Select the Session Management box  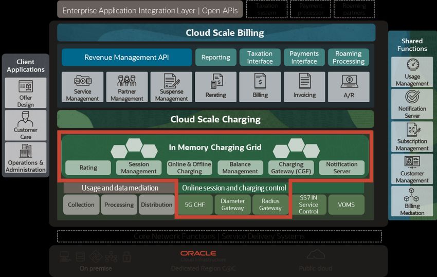pos(139,168)
